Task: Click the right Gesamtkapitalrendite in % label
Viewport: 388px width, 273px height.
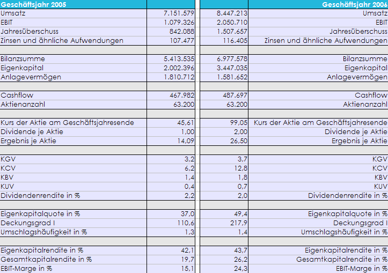Action: 342,260
